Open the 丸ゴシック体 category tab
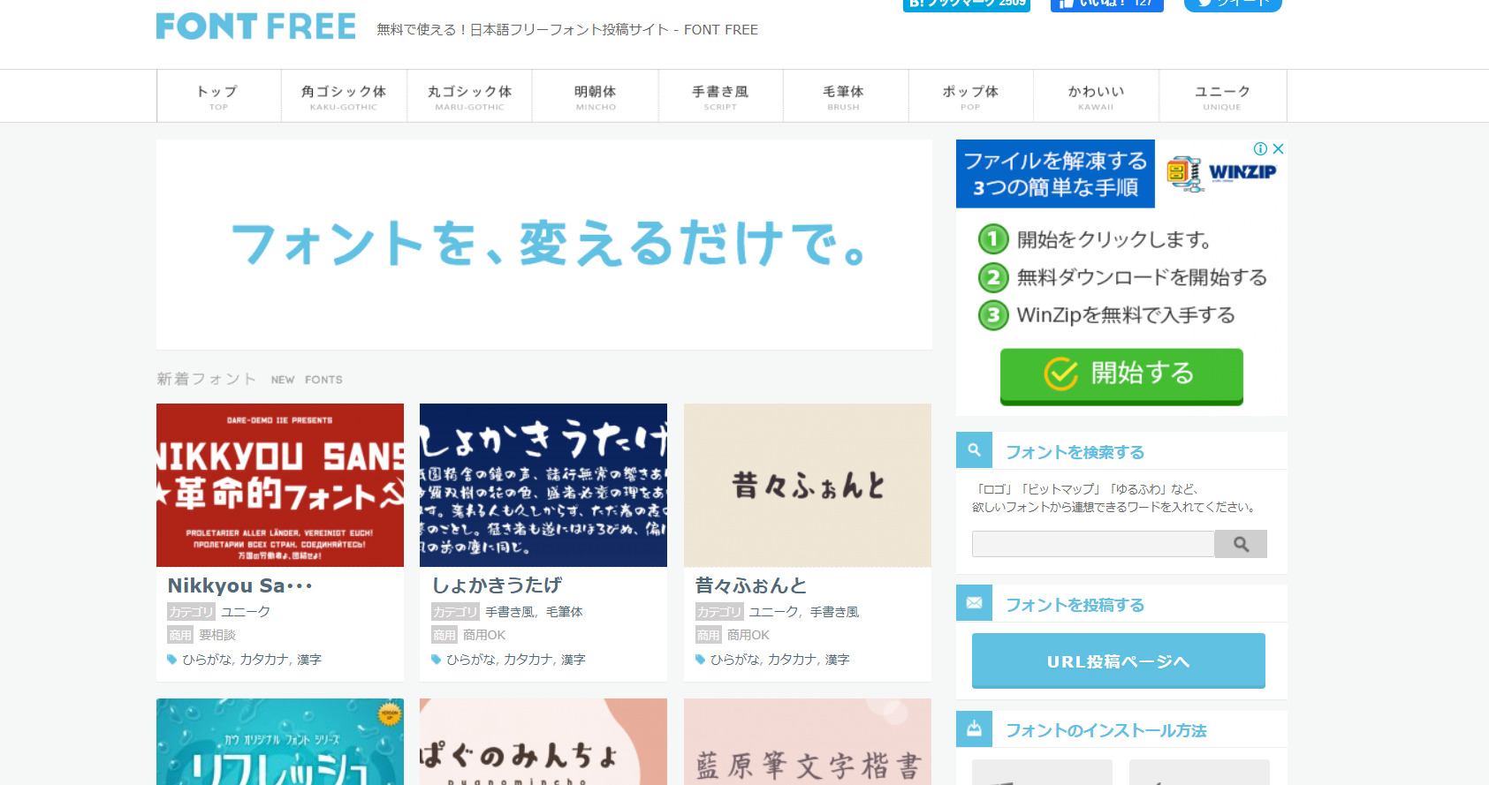This screenshot has width=1489, height=785. (469, 96)
